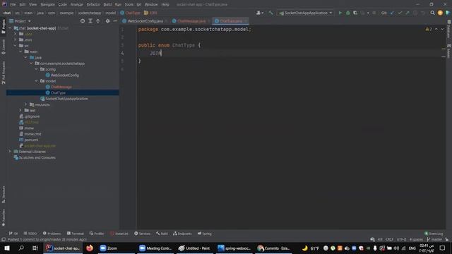Open Firefox from the taskbar

click(x=90, y=248)
